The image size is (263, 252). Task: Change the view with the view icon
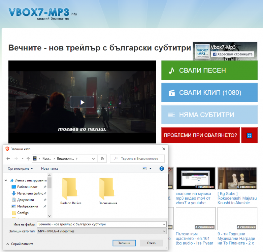144,168
